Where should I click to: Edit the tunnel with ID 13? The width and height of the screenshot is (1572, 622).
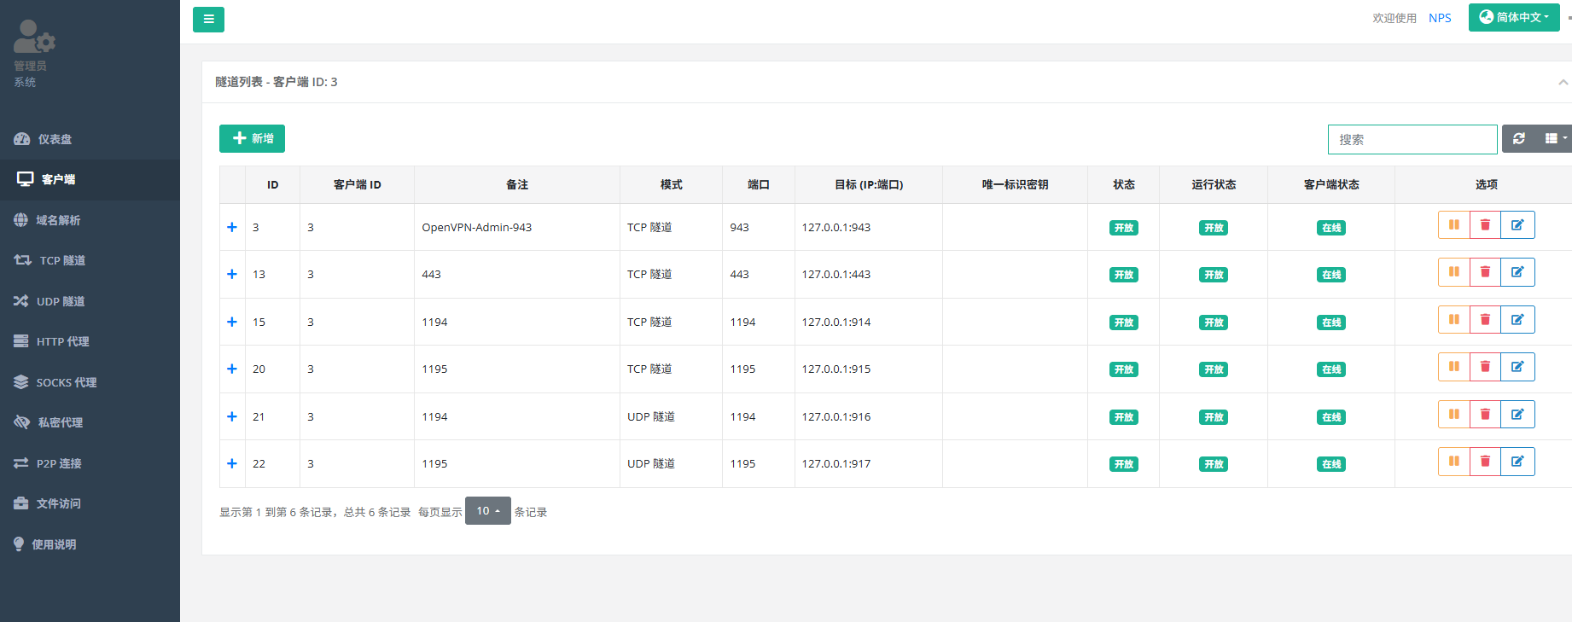point(1517,272)
